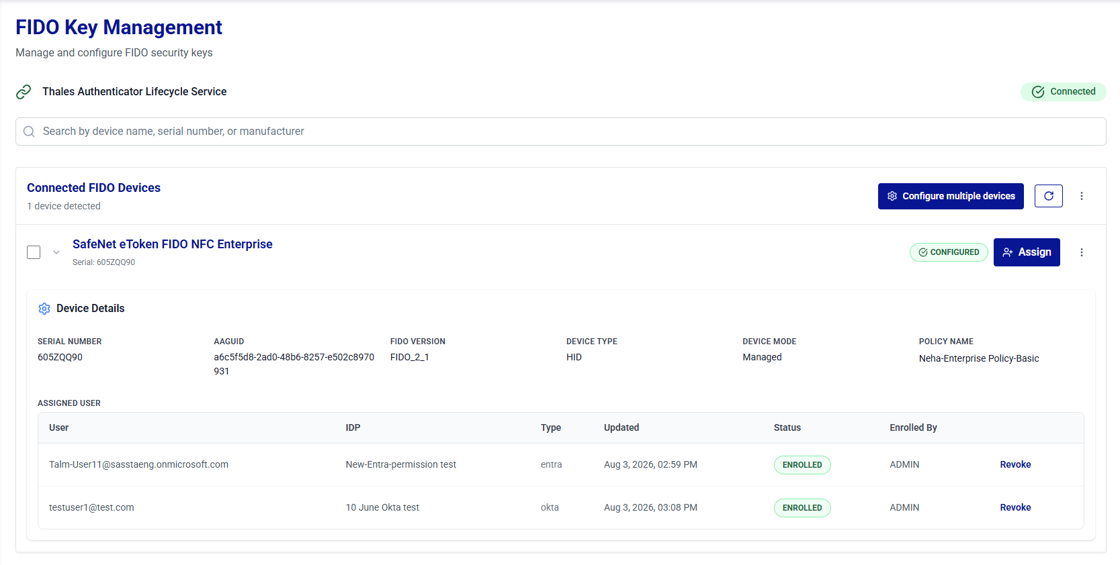Click Aug 3, 2026, 02:59 PM timestamp

click(650, 464)
